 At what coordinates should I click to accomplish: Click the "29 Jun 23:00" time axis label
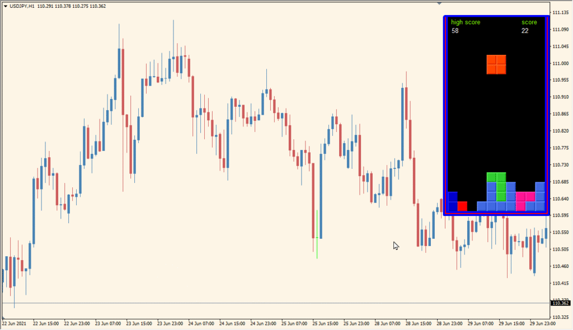542,324
